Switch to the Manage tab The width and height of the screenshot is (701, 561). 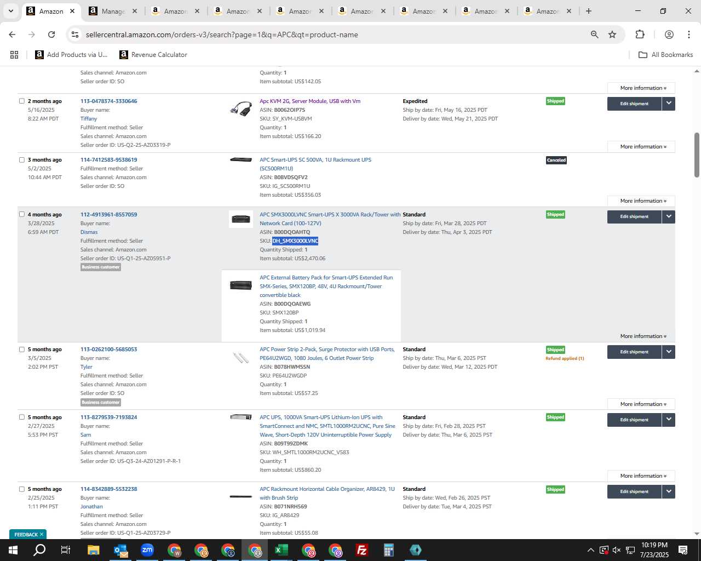coord(114,11)
